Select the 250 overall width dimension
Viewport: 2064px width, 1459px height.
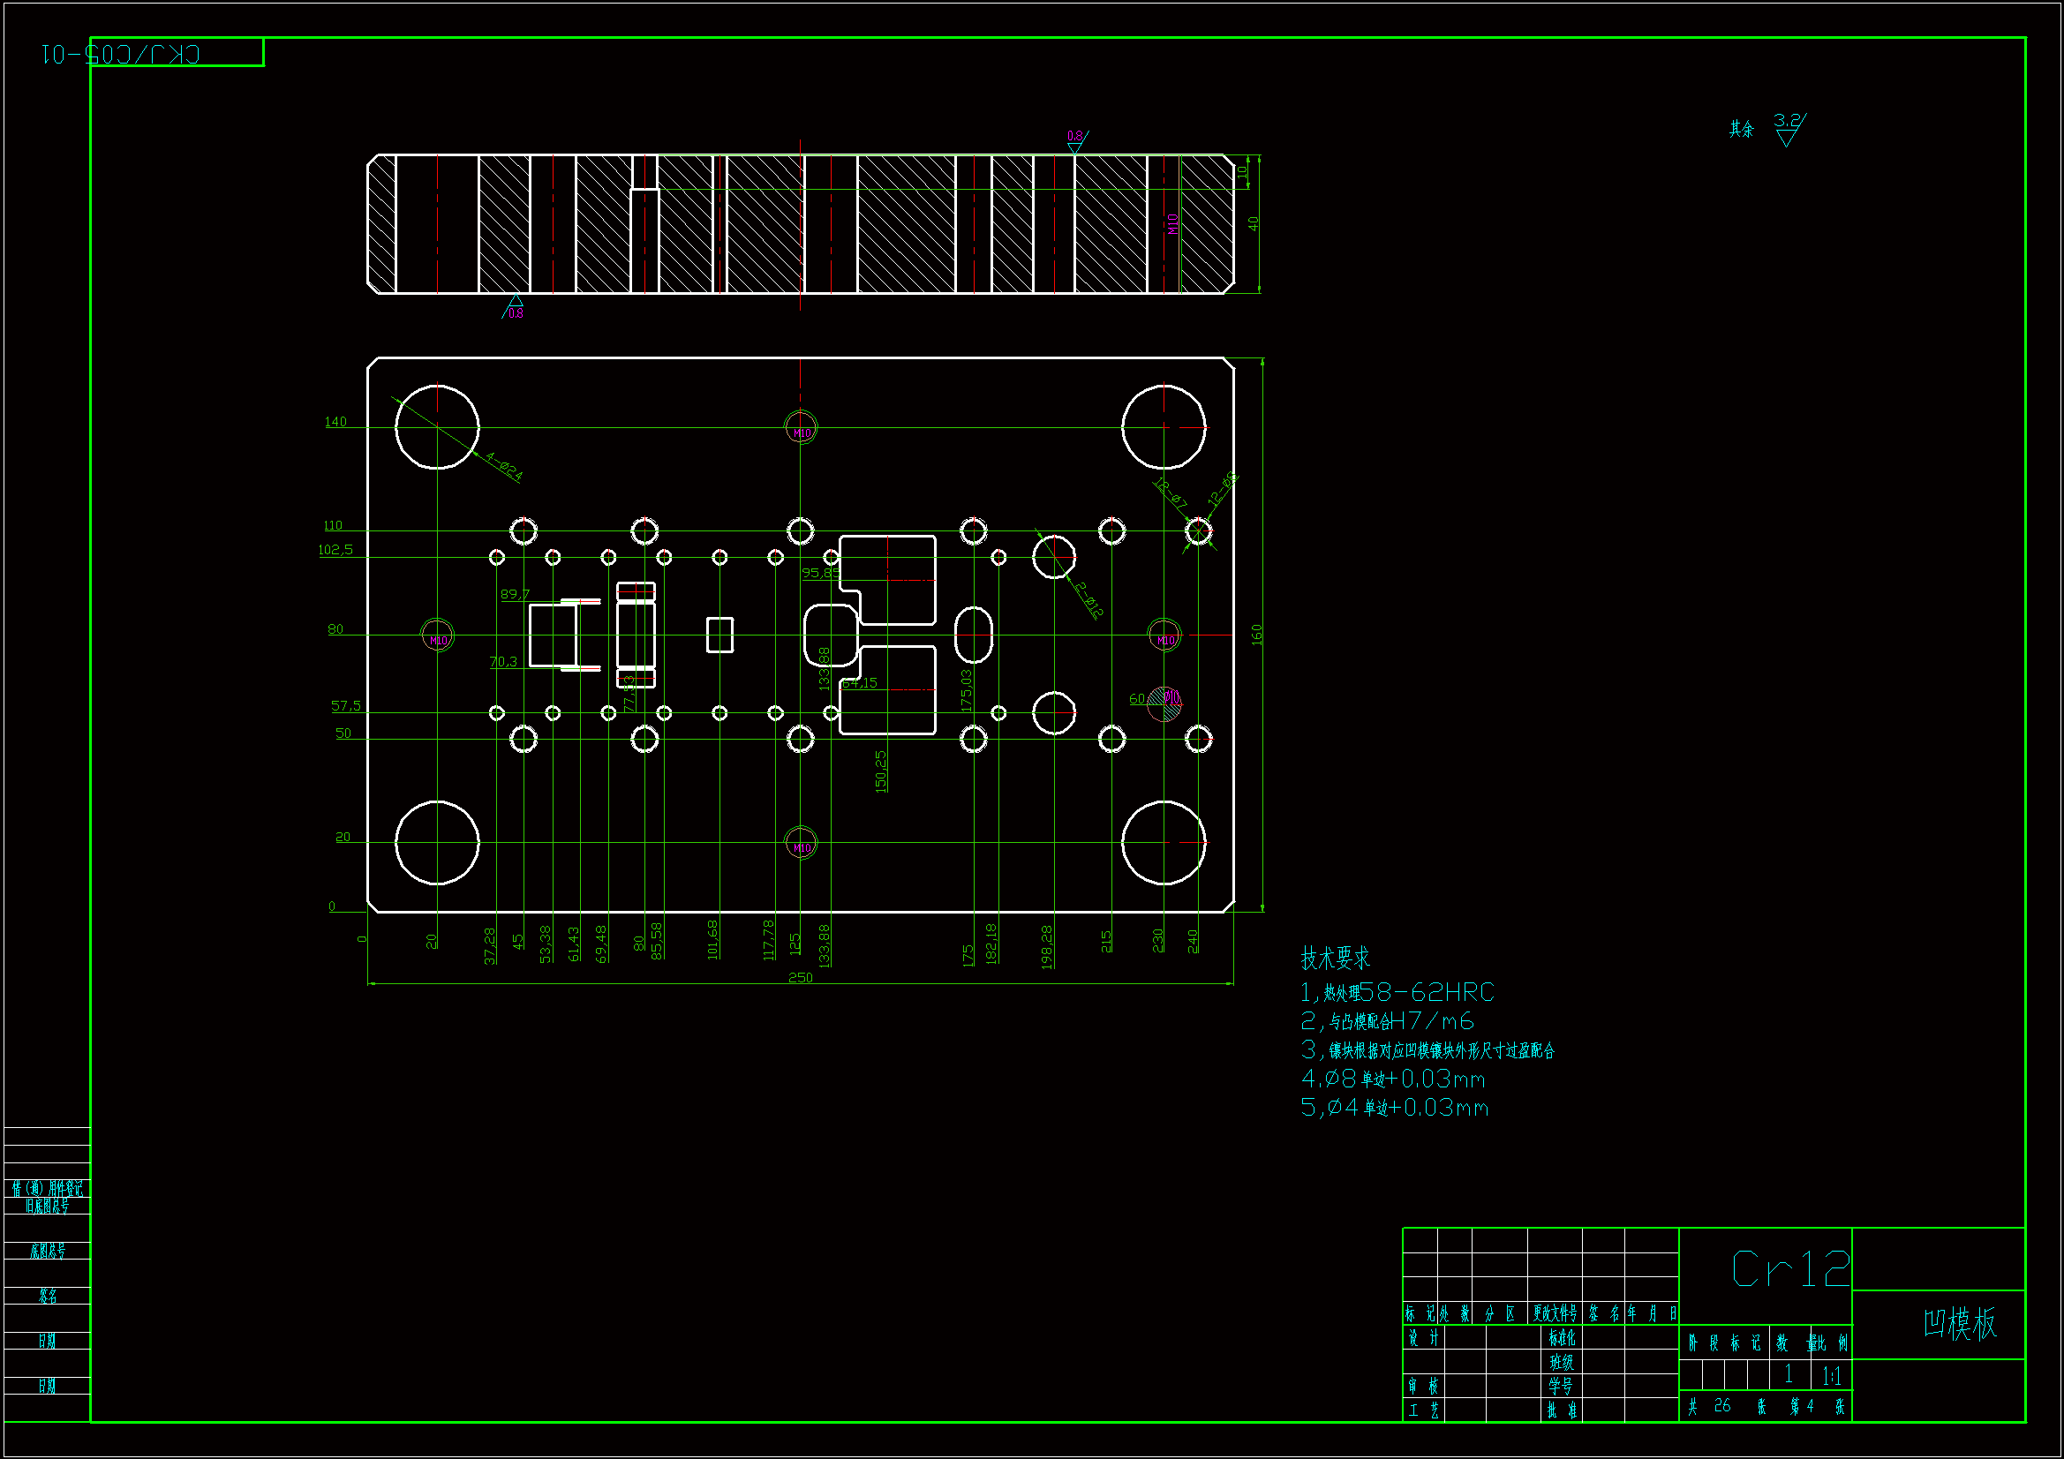[x=800, y=978]
